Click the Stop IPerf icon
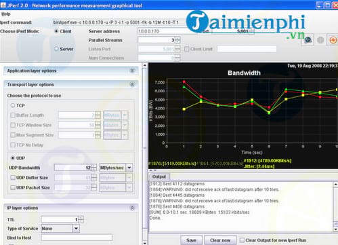This screenshot has height=245, width=338. tap(320, 40)
